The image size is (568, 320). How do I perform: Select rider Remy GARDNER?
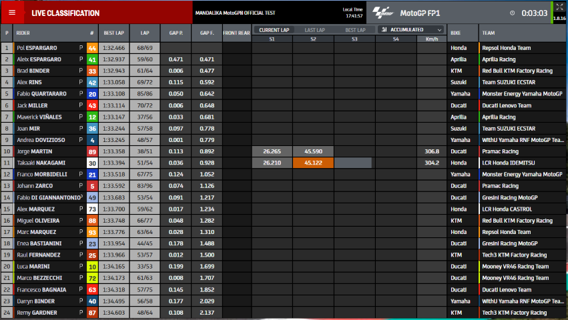(x=37, y=313)
